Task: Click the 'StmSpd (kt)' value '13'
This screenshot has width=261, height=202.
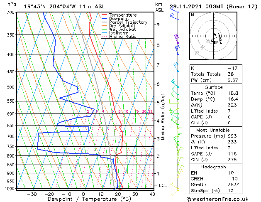Action: click(x=231, y=191)
